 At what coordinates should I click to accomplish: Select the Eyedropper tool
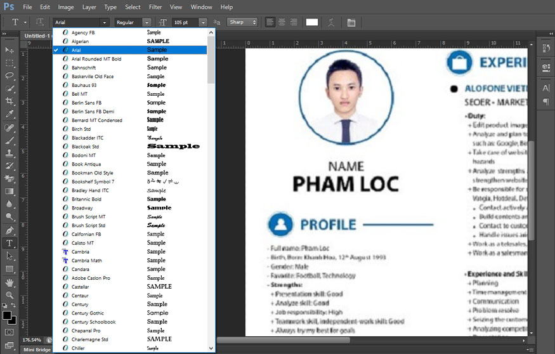point(10,114)
